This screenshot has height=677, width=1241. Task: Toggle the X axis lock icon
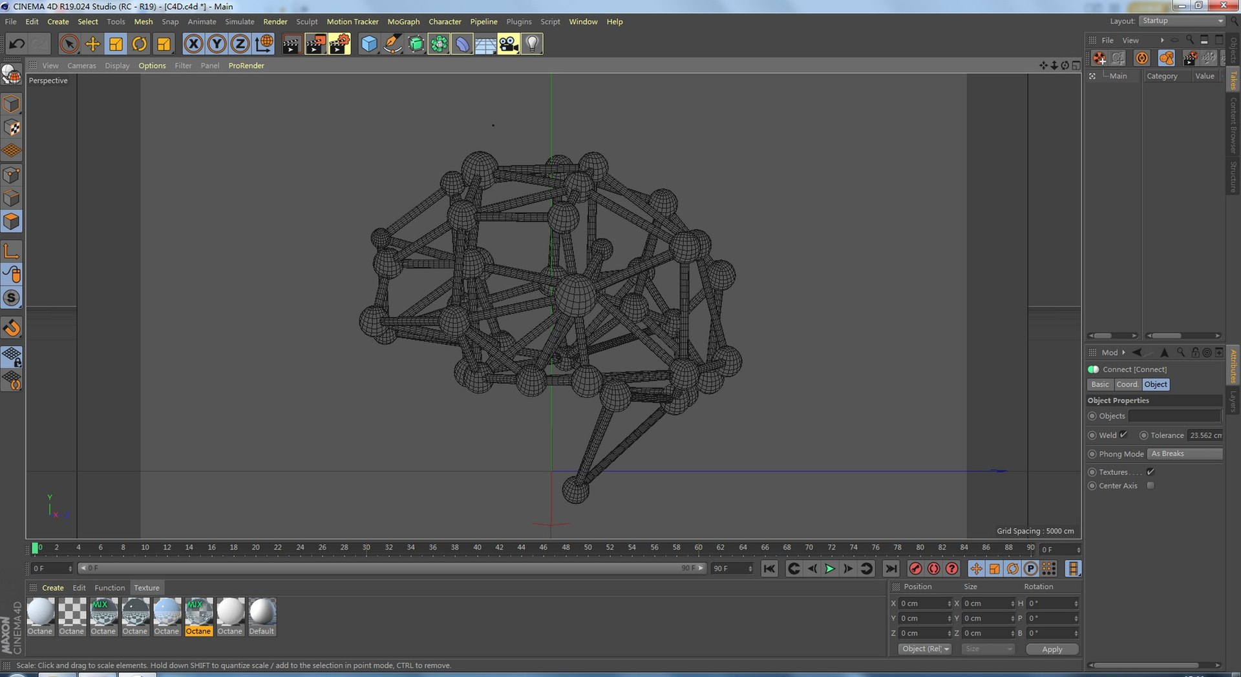click(193, 44)
